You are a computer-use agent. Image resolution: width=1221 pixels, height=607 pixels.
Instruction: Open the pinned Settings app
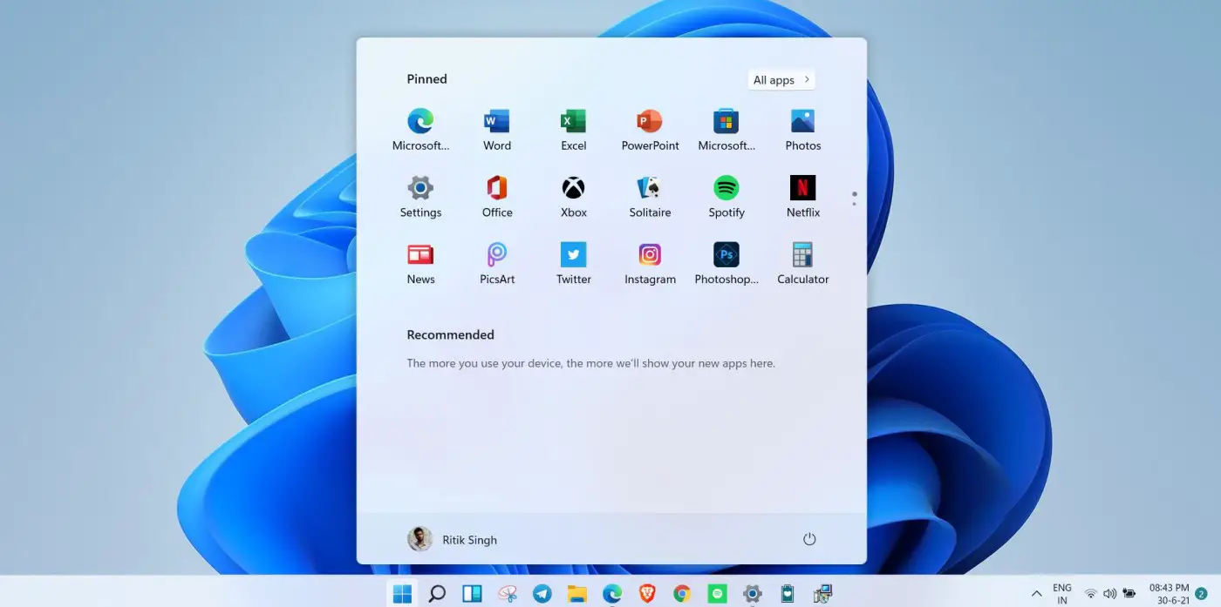pos(420,197)
